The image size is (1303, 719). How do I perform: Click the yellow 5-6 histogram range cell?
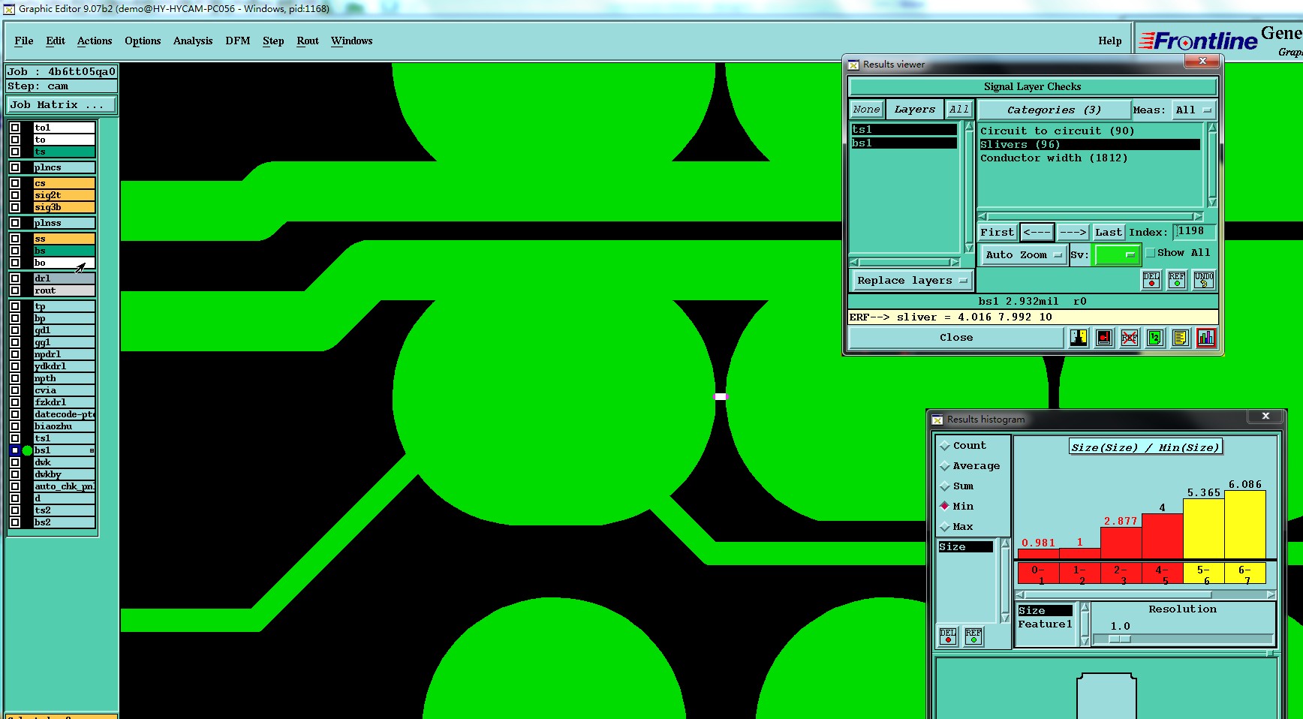(x=1203, y=574)
